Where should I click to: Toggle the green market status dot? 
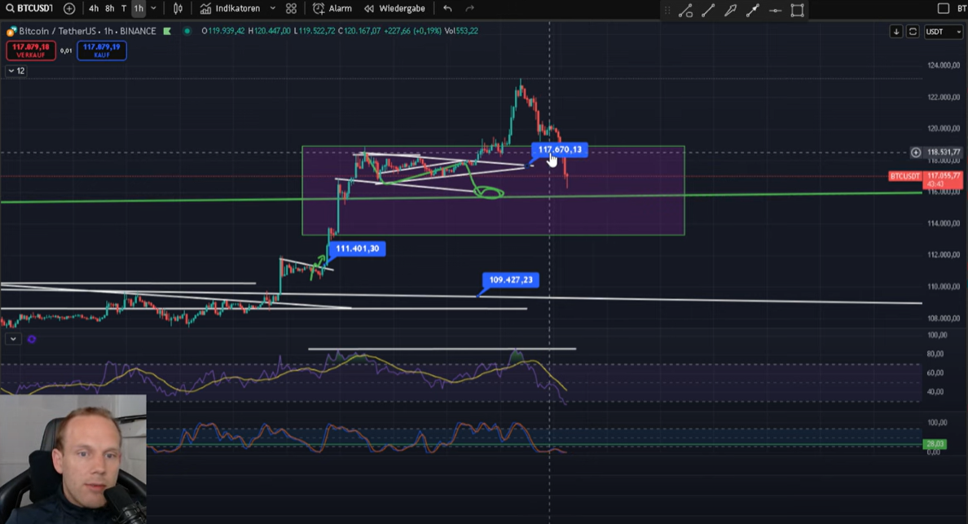(x=187, y=31)
